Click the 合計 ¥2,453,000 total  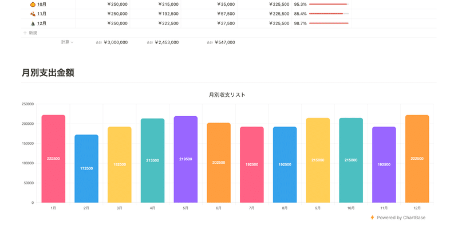click(x=163, y=42)
